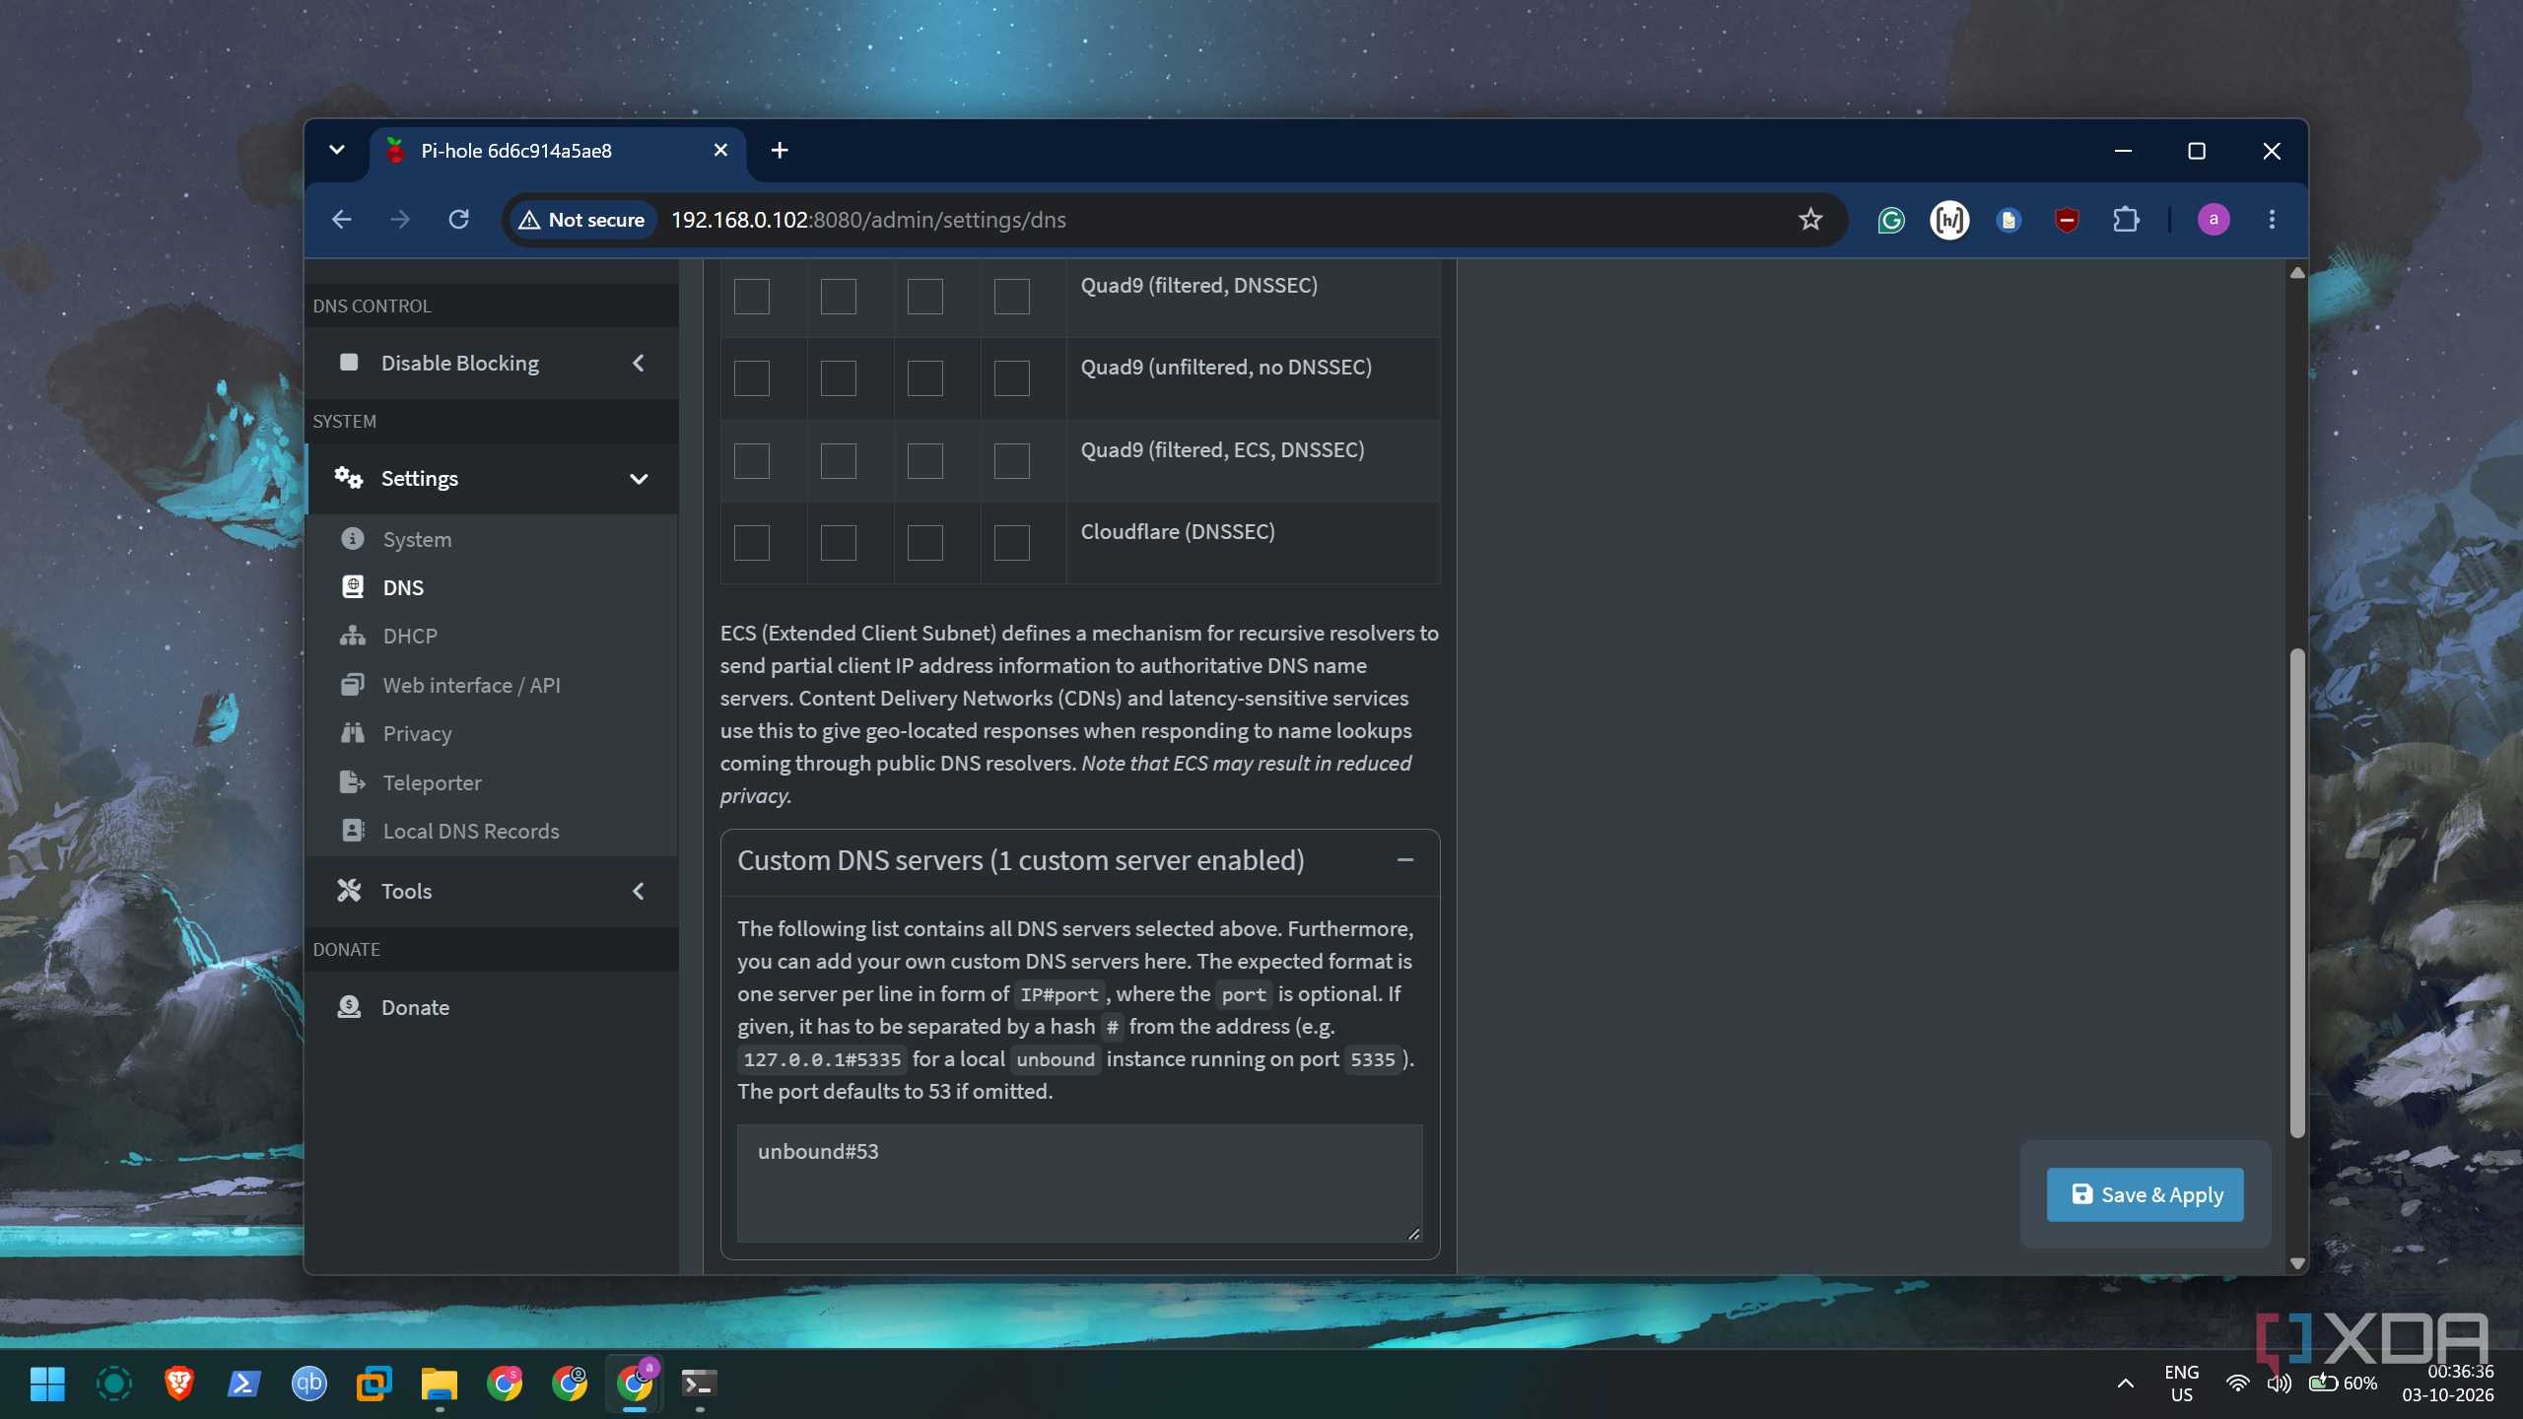Go to the DHCP settings page
This screenshot has height=1419, width=2523.
coord(409,636)
